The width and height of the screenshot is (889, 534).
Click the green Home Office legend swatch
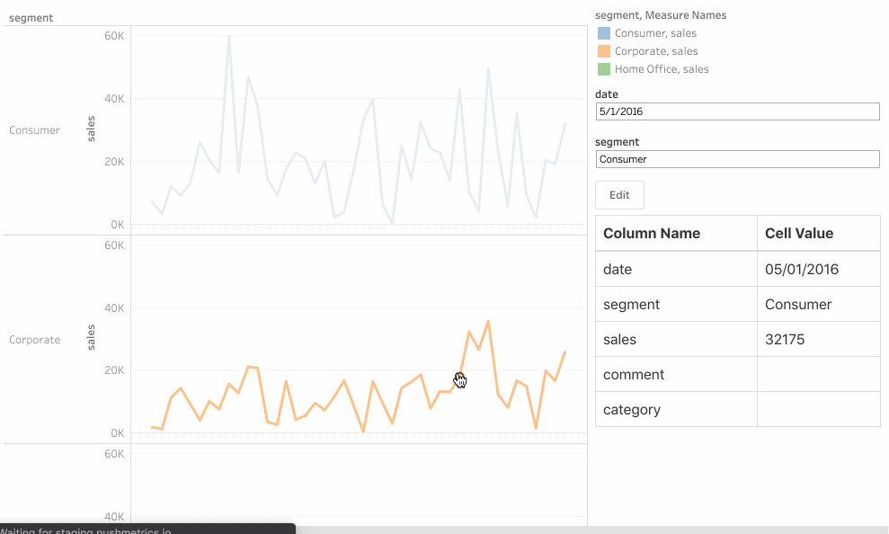point(604,69)
